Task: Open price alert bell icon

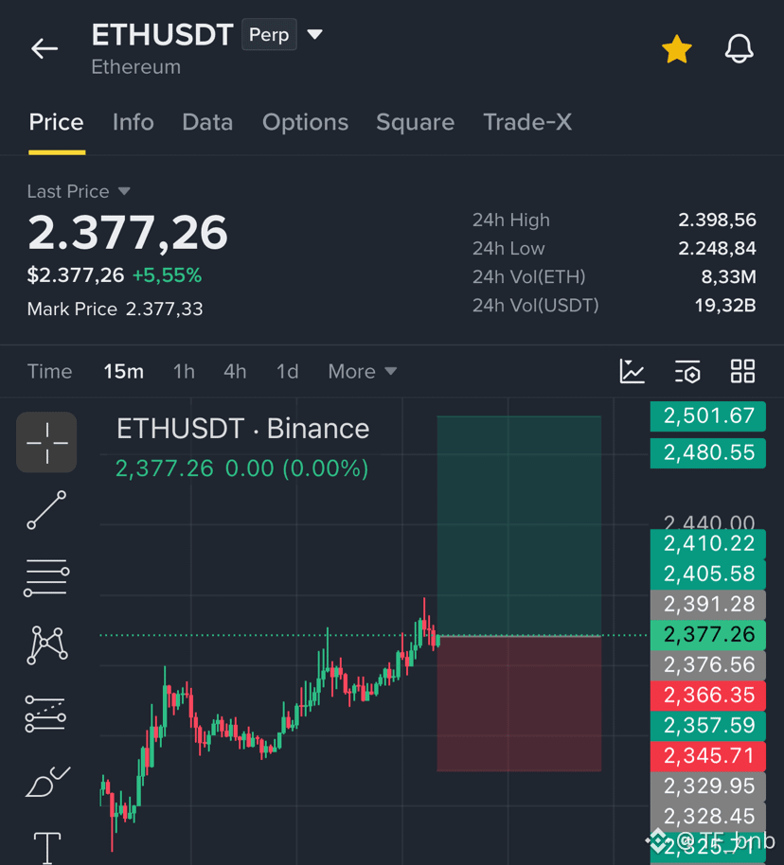Action: point(739,49)
